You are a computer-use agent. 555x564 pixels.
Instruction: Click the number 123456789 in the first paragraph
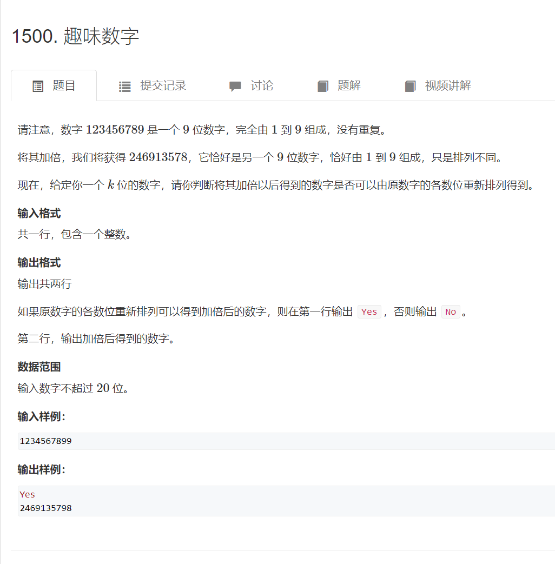tap(115, 129)
